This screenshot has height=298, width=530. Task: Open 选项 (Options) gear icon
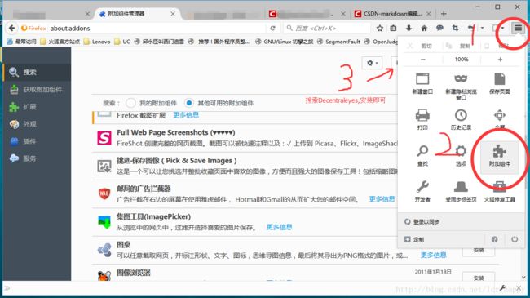[461, 156]
